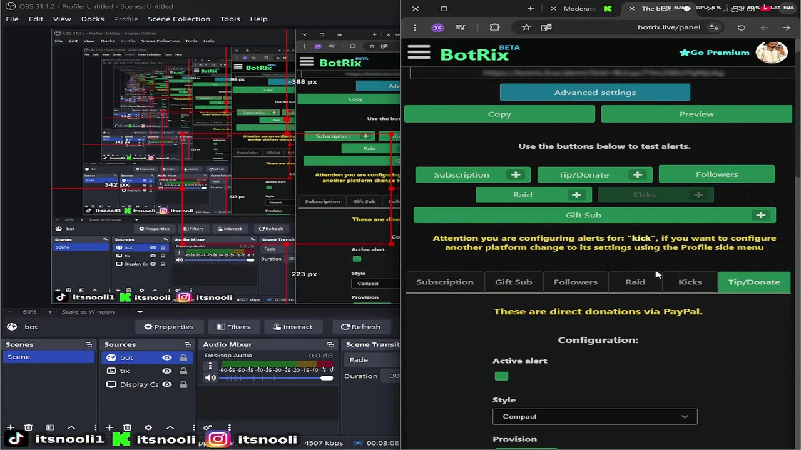The image size is (801, 450).
Task: Pop out the Sources dock
Action: pyautogui.click(x=187, y=344)
